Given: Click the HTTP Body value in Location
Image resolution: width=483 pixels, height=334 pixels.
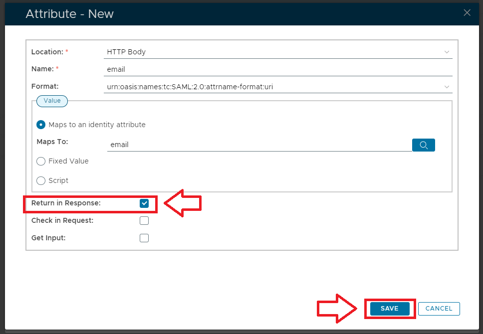Looking at the screenshot, I should [126, 52].
